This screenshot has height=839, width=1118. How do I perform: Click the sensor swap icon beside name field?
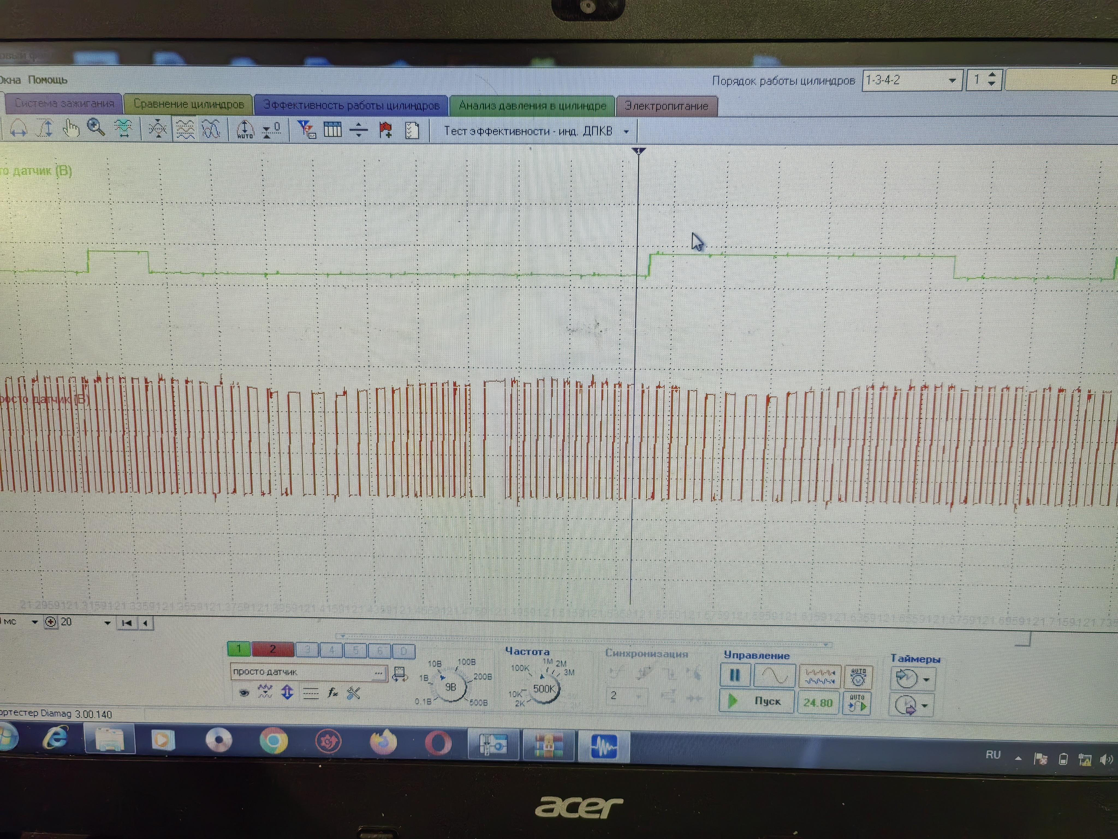pyautogui.click(x=400, y=675)
